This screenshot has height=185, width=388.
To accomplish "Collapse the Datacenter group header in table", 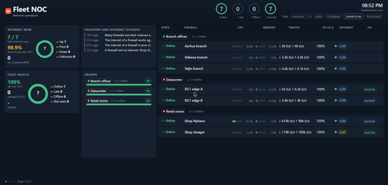I will coord(173,79).
